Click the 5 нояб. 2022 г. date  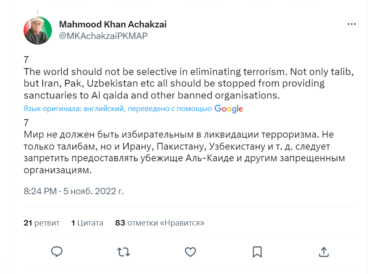[x=94, y=191]
